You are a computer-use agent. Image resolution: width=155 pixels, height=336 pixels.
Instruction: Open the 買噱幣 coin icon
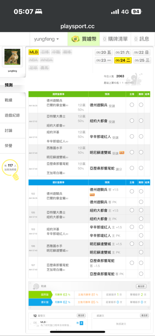click(x=75, y=39)
